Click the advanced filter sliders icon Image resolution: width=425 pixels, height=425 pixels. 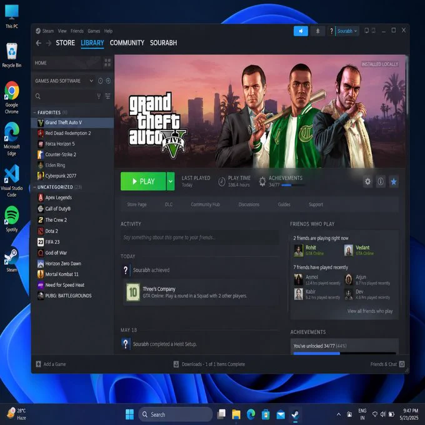click(x=108, y=96)
